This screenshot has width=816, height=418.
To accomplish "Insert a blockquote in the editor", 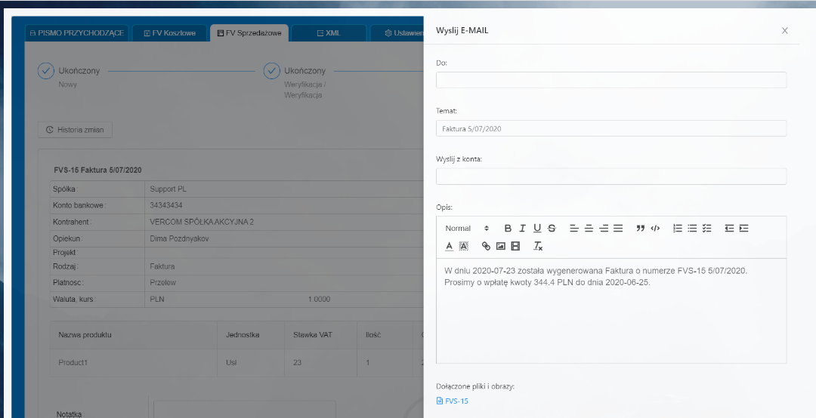I will [x=640, y=228].
